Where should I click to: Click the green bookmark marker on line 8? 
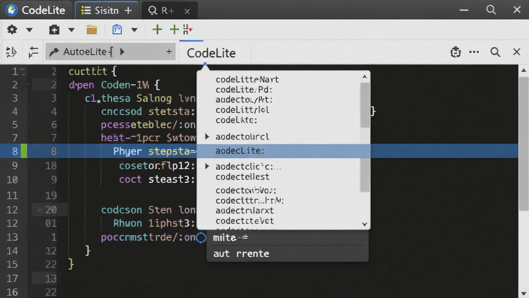pyautogui.click(x=24, y=151)
